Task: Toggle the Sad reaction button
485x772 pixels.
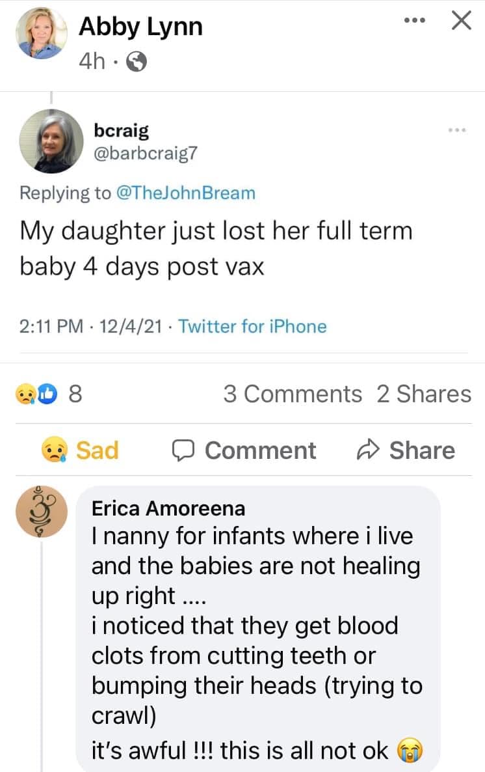Action: coord(80,450)
